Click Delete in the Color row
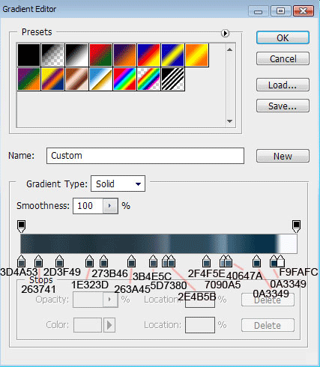Viewport: 320px width, 367px height. (x=268, y=325)
